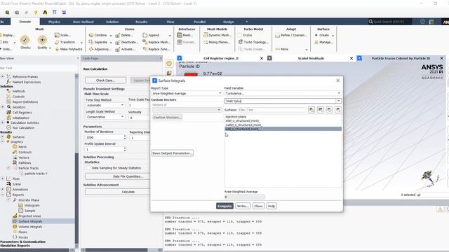Select Volume Integrals in tree
Image resolution: width=449 pixels, height=252 pixels.
coord(30,227)
